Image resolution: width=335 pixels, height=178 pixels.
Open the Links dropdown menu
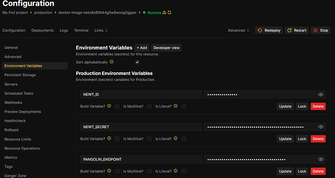click(101, 30)
